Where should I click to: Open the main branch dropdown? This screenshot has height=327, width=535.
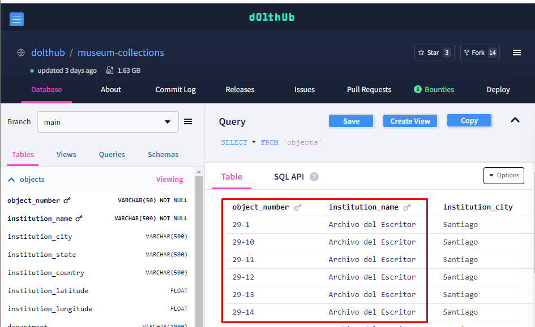click(x=108, y=121)
